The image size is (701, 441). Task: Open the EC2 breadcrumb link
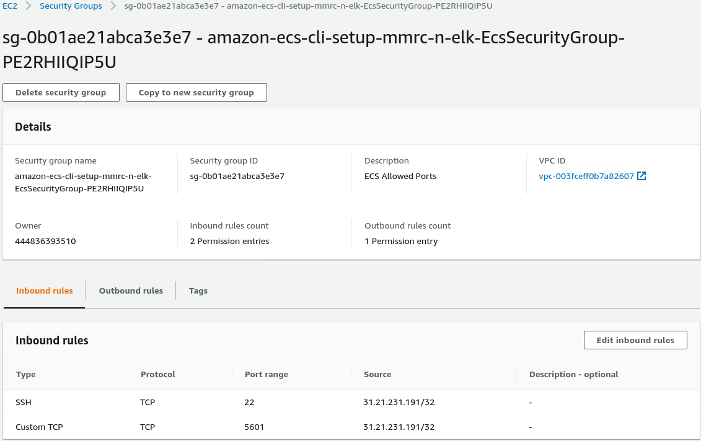point(10,6)
